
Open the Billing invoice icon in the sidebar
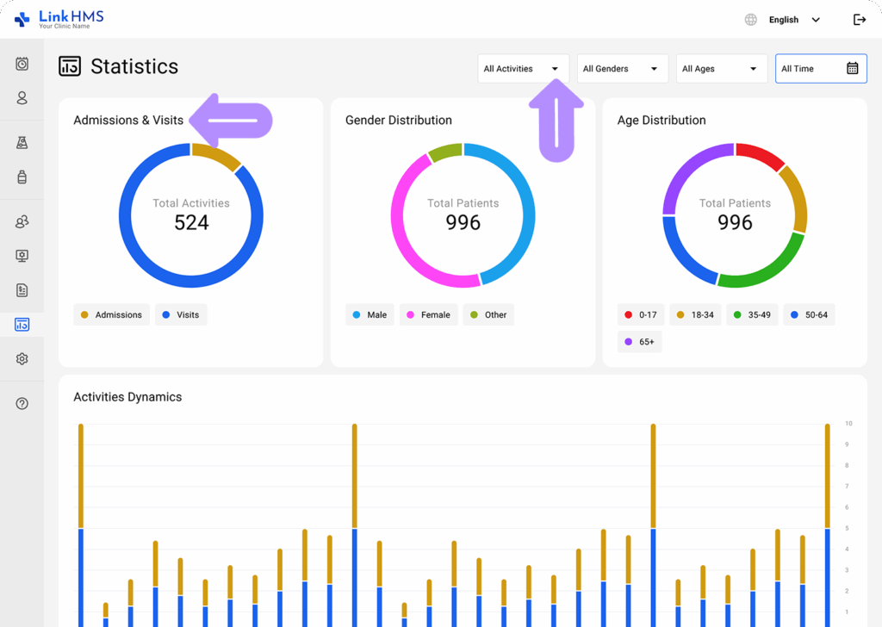[22, 290]
